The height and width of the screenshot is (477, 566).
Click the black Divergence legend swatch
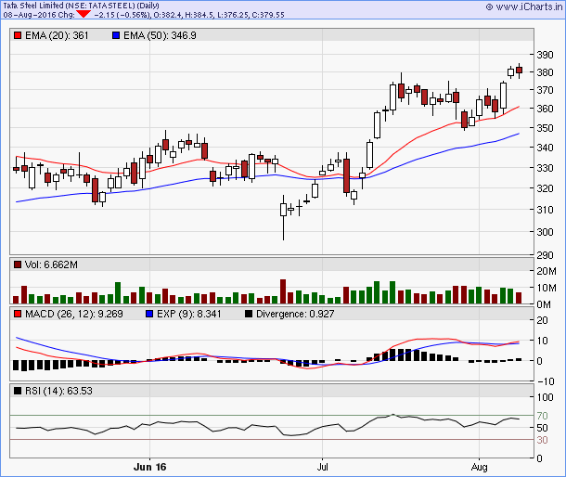(x=249, y=314)
